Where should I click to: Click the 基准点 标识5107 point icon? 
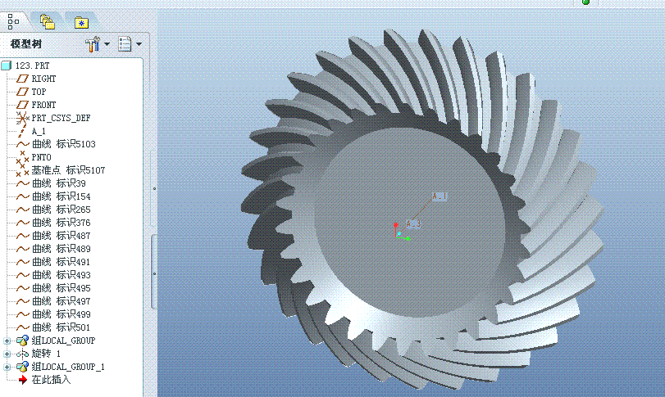pyautogui.click(x=22, y=170)
